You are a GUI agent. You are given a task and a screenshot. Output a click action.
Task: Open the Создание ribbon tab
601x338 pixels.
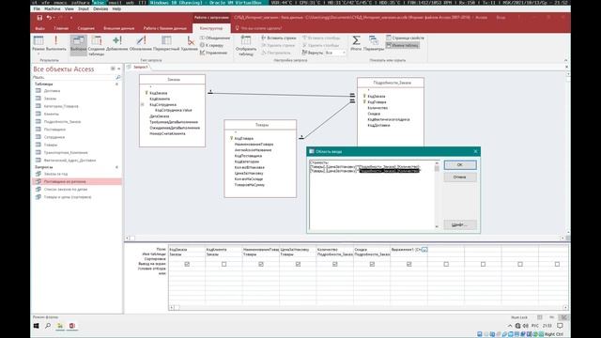(x=85, y=28)
